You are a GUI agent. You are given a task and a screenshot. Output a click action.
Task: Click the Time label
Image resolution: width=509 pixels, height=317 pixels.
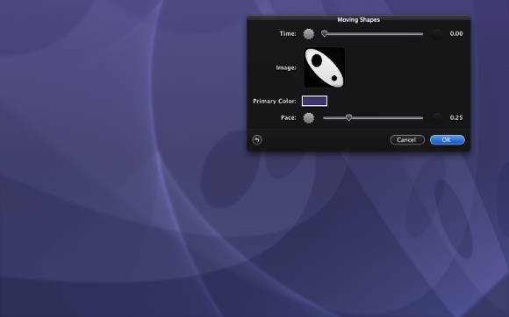tap(288, 33)
